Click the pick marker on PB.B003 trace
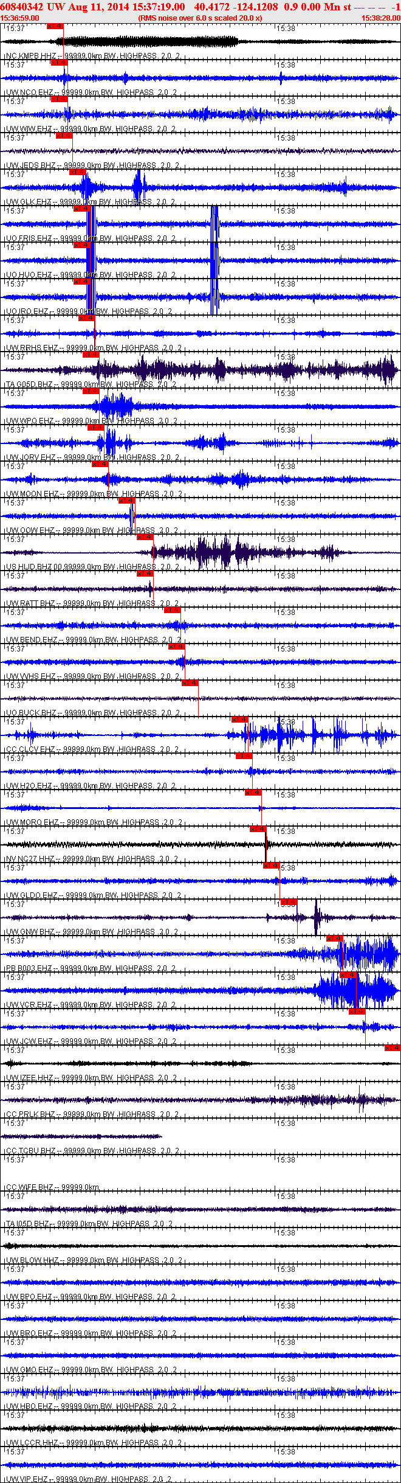The width and height of the screenshot is (401, 1483). (334, 939)
